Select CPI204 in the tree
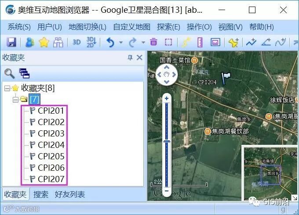This screenshot has width=299, height=215. [x=51, y=145]
